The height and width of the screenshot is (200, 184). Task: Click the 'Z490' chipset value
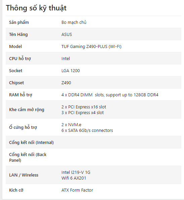[66, 83]
